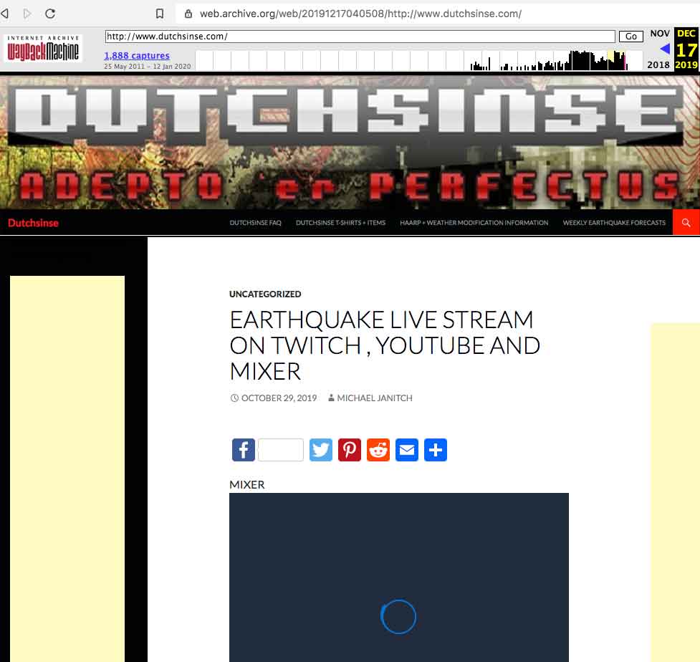Click the Facebook share count box
700x662 pixels.
coord(281,450)
